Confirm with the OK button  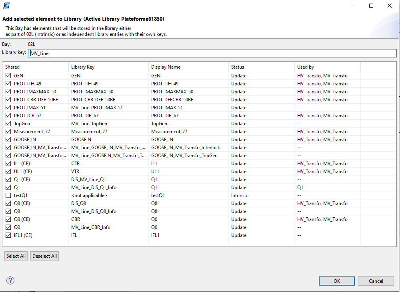click(x=336, y=281)
